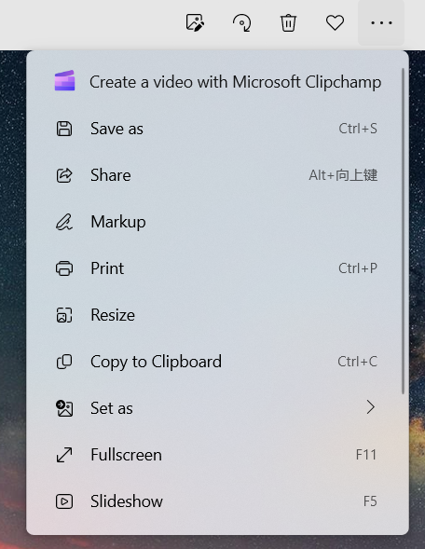Select the Markup pen icon
The height and width of the screenshot is (549, 425).
[64, 222]
